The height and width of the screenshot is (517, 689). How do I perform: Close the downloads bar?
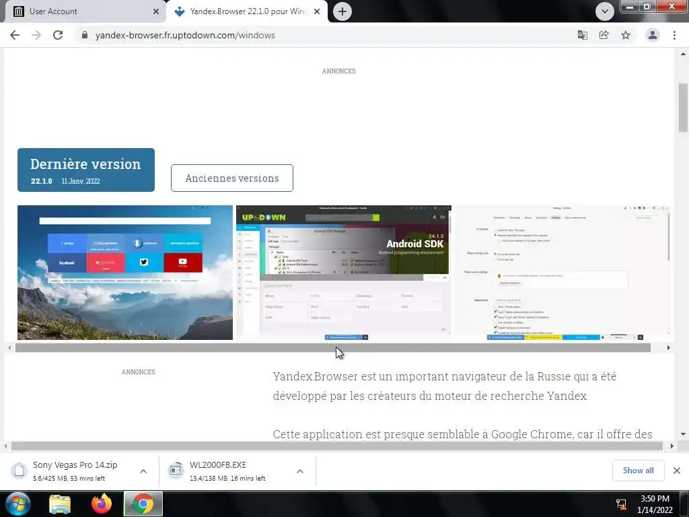tap(677, 471)
